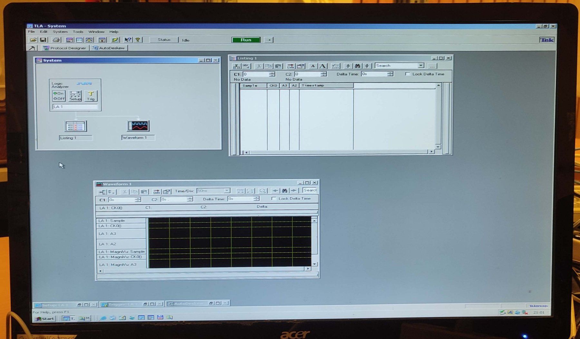Select the LA 1: A2 waveform label

(x=121, y=244)
